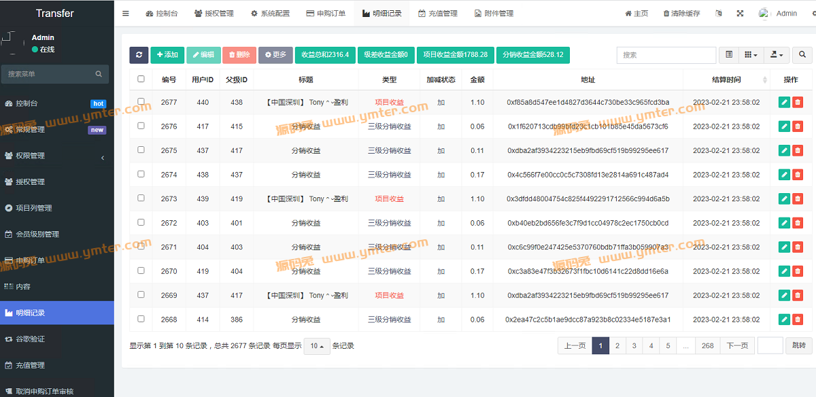Delete row 2675 with red trash icon
This screenshot has width=816, height=397.
point(798,150)
